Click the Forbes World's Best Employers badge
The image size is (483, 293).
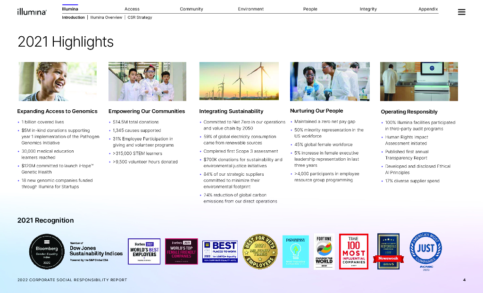pos(144,252)
